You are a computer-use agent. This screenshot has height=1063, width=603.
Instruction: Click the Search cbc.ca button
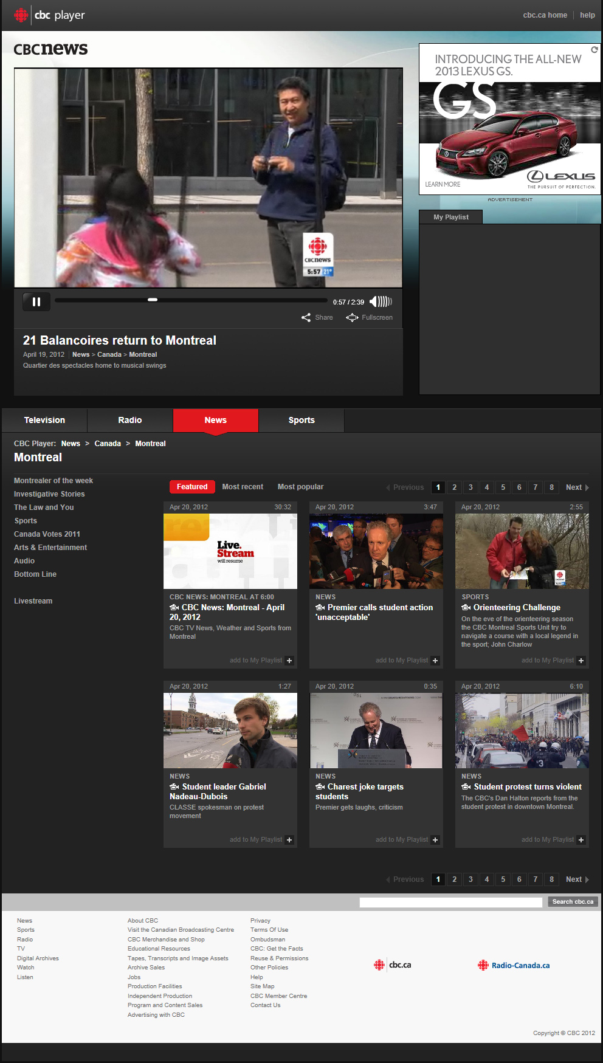point(573,902)
